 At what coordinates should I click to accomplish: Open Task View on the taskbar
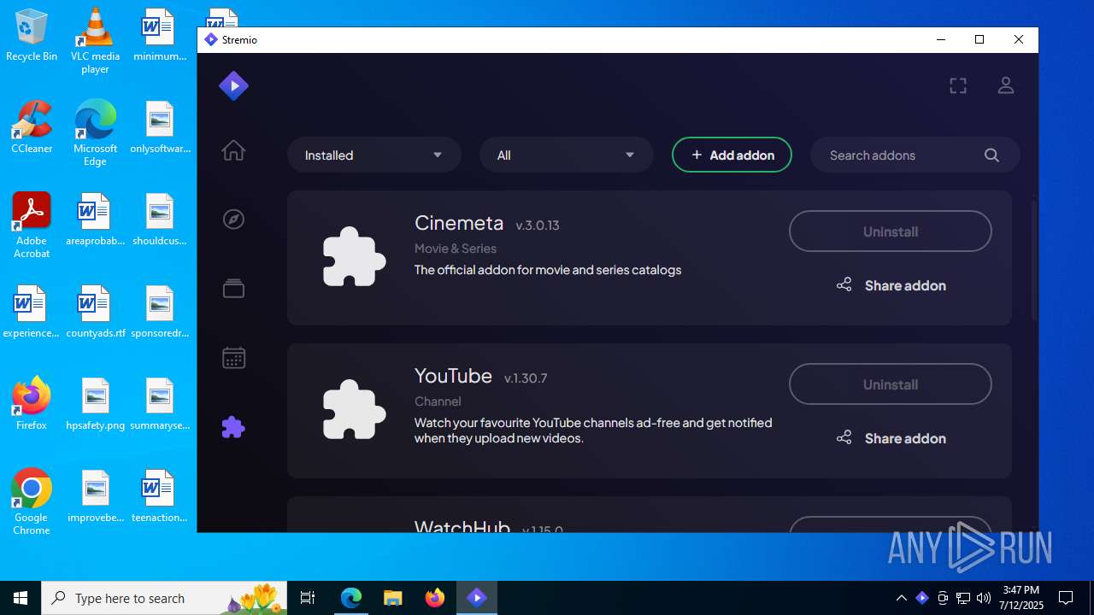pyautogui.click(x=308, y=598)
